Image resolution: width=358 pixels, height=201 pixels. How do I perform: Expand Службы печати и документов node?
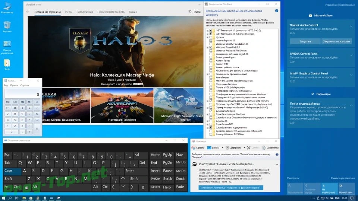pyautogui.click(x=208, y=128)
